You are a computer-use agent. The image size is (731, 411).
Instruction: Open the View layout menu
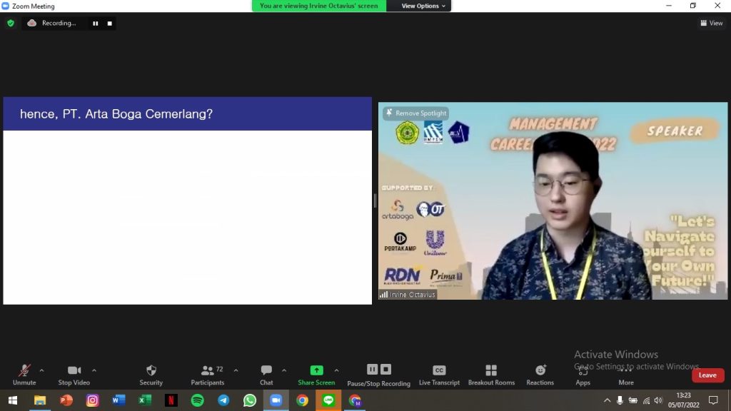click(x=712, y=23)
